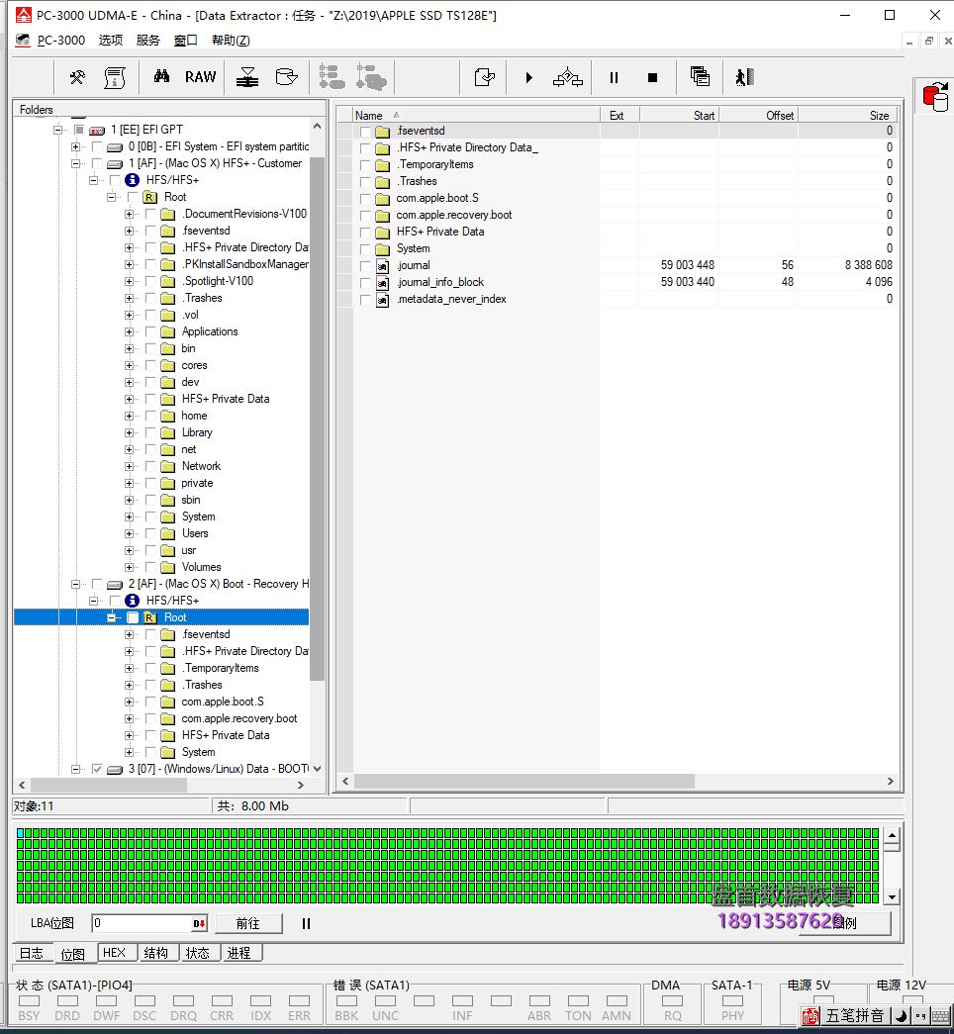Click the folder tree vertical scrollbar thumb
This screenshot has height=1034, width=954.
point(318,419)
